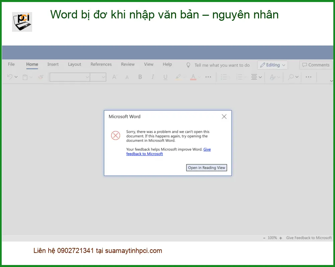Zoom out with the minus icon

(x=264, y=238)
